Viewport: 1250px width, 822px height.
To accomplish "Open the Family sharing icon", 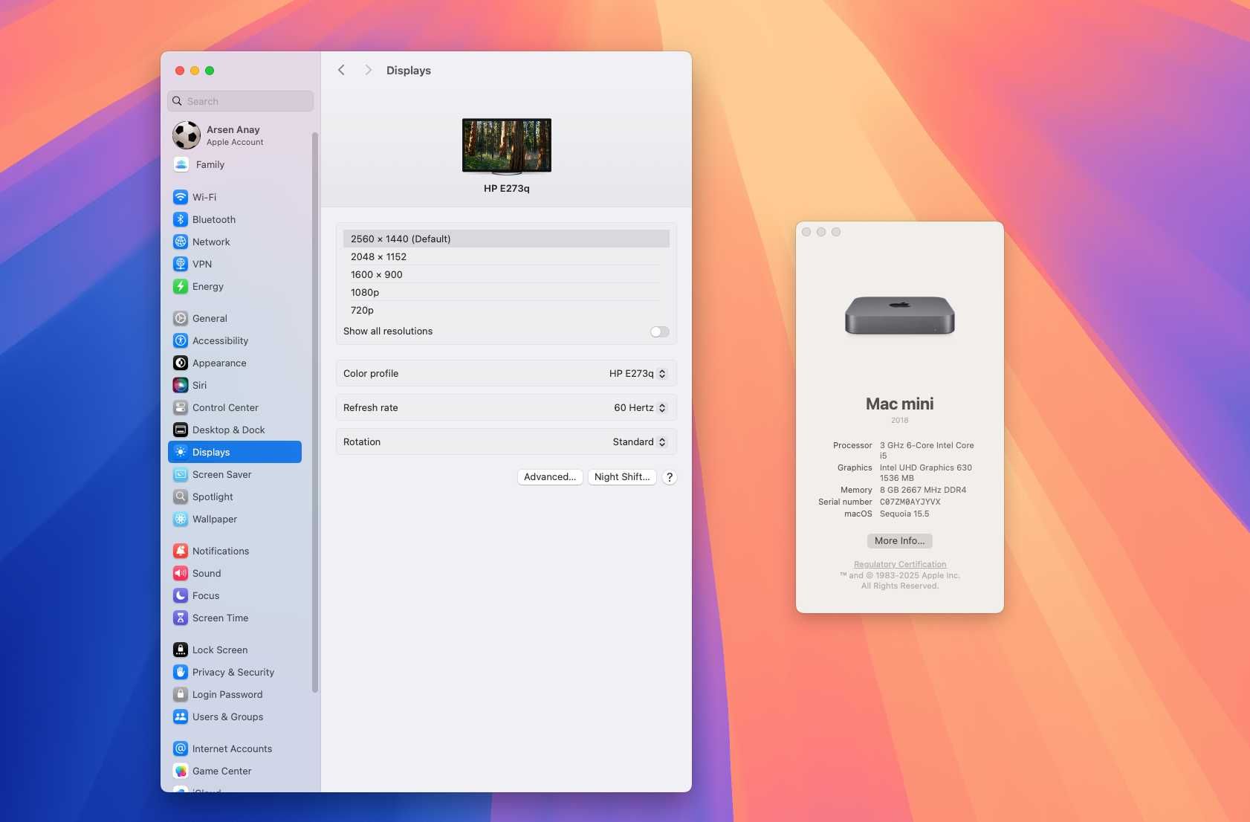I will coord(181,164).
